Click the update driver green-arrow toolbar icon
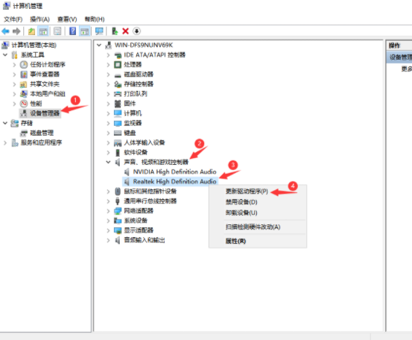 point(115,31)
